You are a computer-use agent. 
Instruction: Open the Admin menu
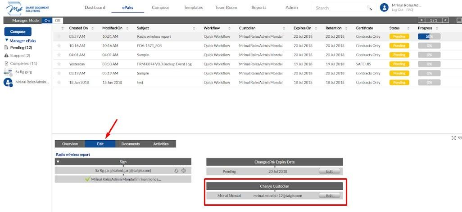click(x=292, y=8)
